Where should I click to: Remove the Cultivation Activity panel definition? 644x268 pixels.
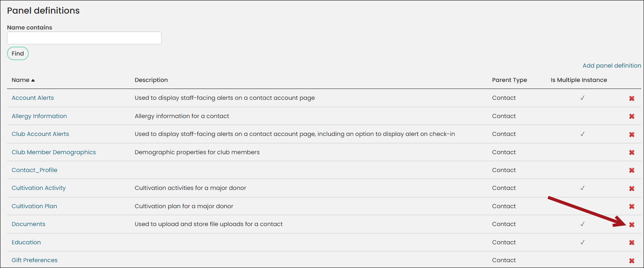pos(632,189)
